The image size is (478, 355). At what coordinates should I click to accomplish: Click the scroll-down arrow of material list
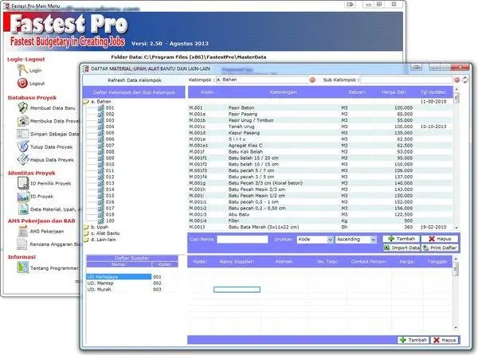click(x=456, y=228)
